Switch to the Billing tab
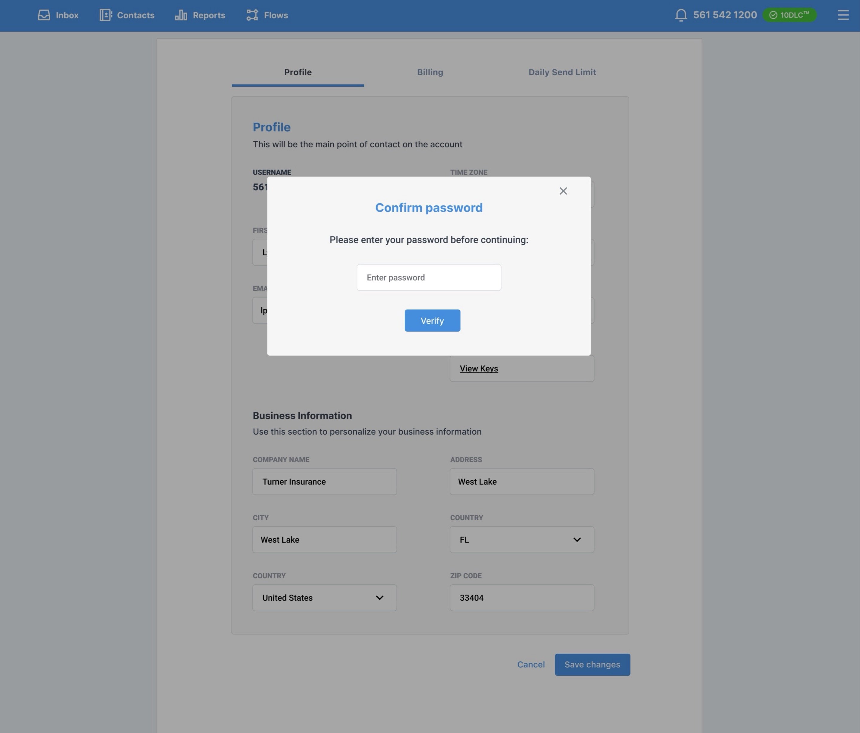 coord(430,72)
